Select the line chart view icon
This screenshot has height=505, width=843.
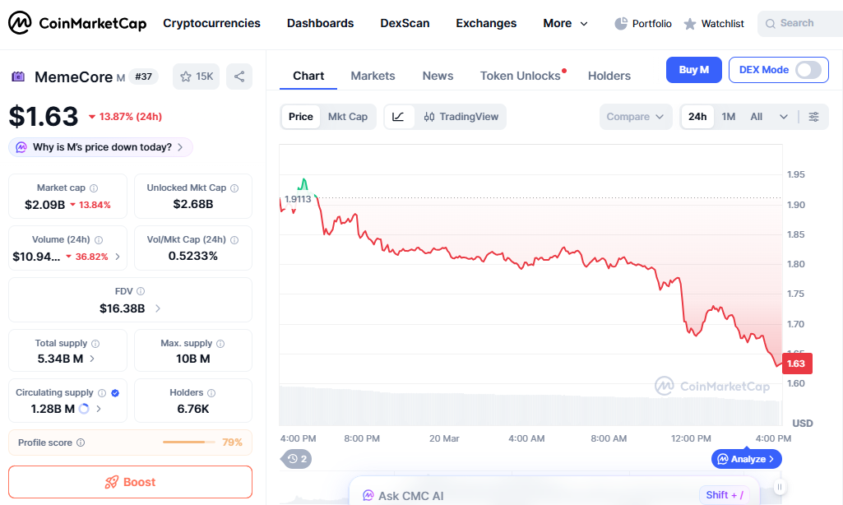click(399, 117)
